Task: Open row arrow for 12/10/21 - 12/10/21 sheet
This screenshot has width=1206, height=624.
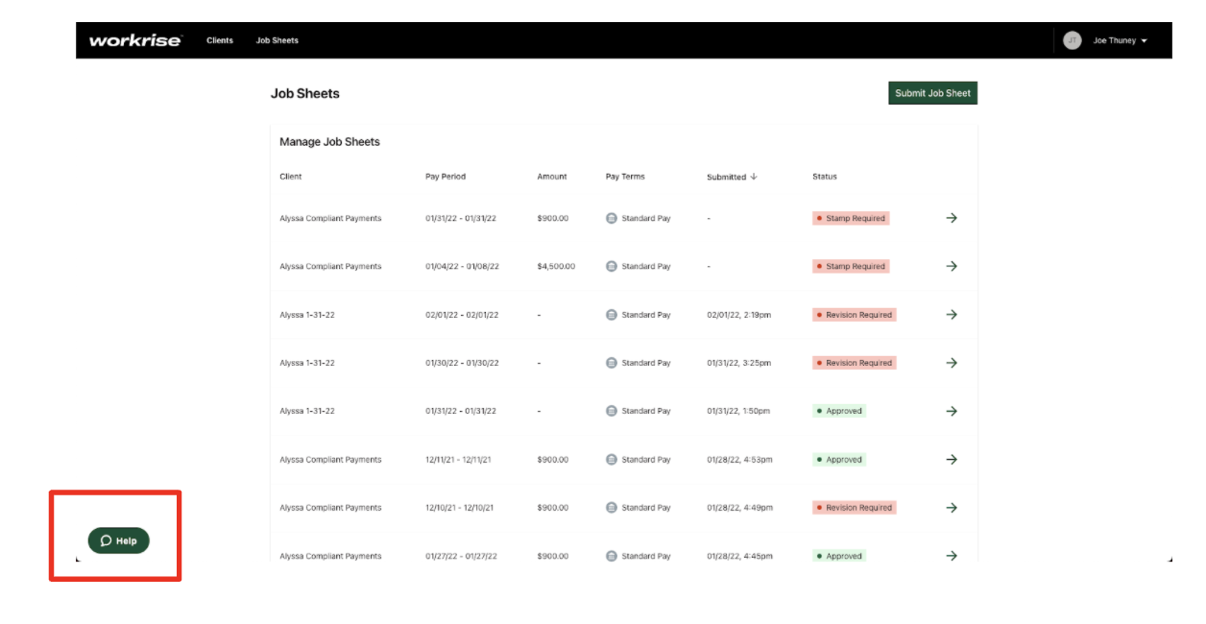Action: 952,508
